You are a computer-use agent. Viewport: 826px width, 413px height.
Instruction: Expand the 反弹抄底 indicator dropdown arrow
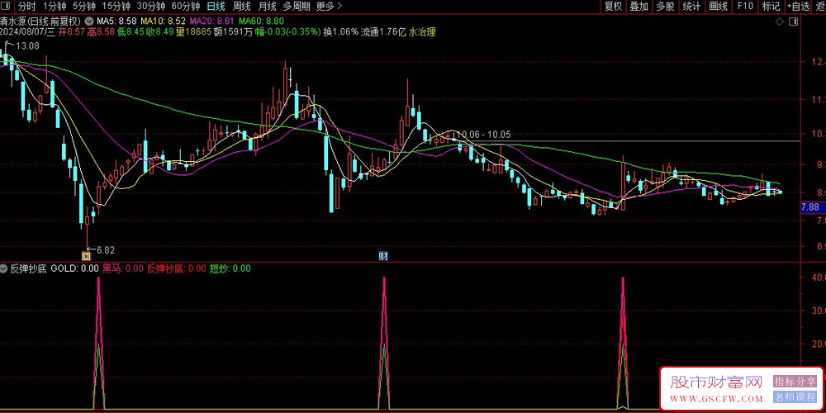coord(5,268)
